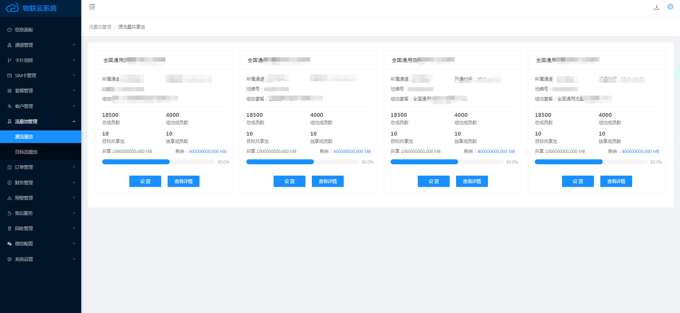Click 共享 1000000000.000 MB on third card
The width and height of the screenshot is (680, 313).
point(416,151)
